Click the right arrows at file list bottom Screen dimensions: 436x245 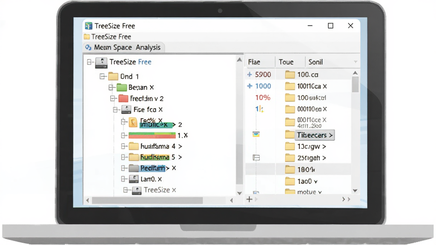(346, 199)
